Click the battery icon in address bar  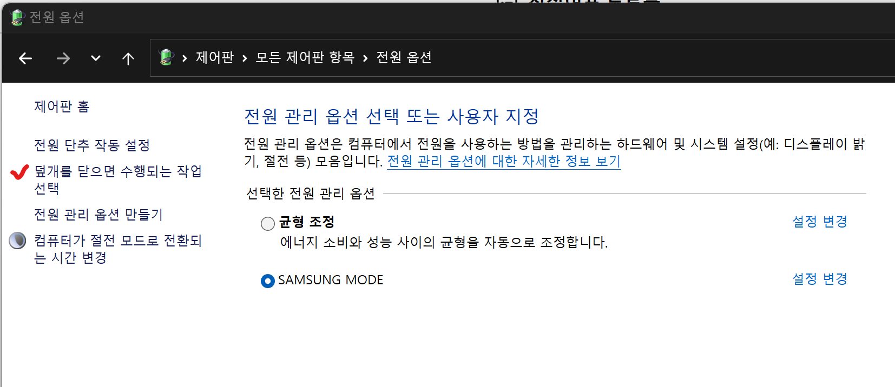click(x=166, y=57)
